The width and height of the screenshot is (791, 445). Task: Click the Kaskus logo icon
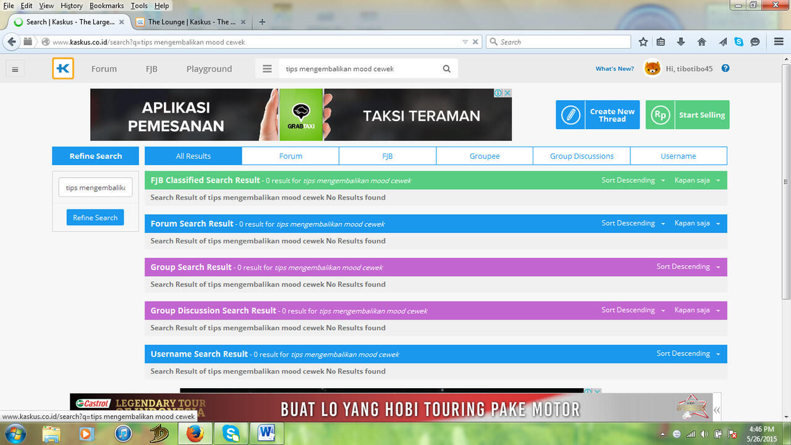(63, 69)
